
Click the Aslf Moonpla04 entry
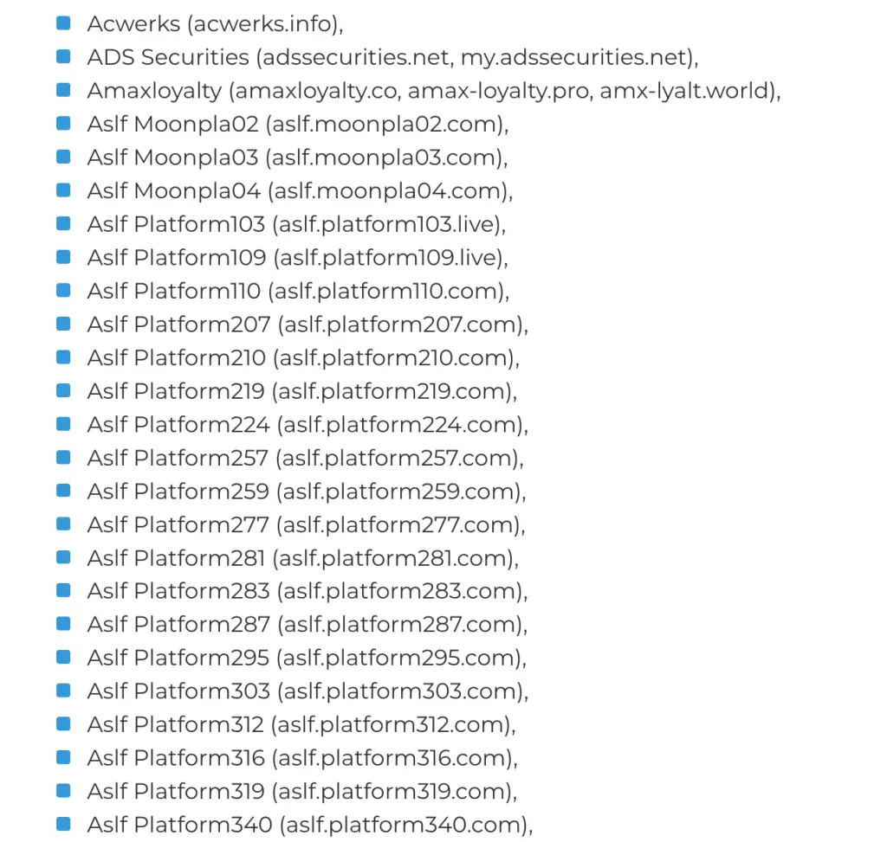point(300,190)
